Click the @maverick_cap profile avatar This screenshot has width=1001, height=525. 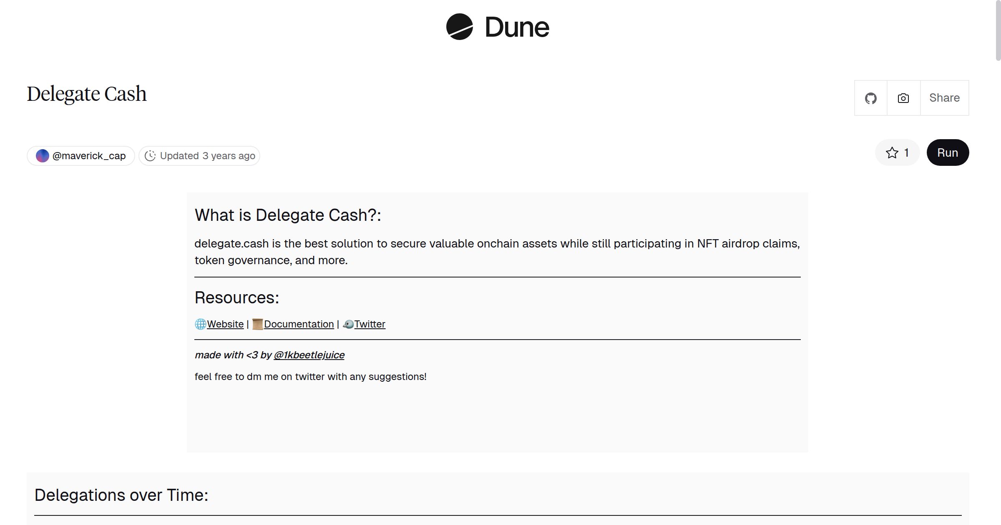pos(42,155)
